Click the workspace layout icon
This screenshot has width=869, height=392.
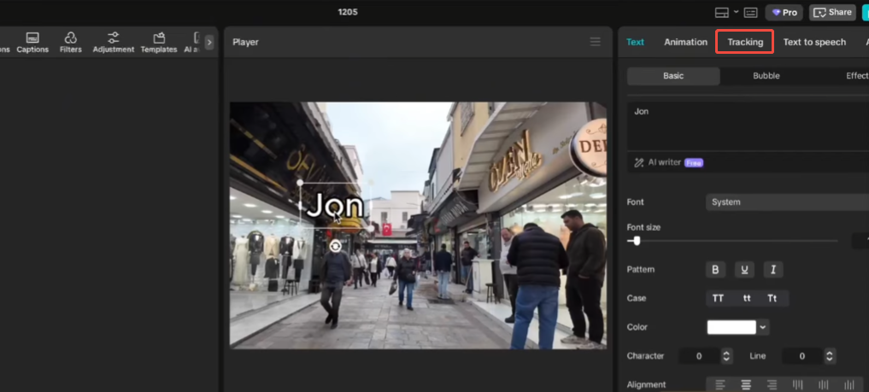pyautogui.click(x=721, y=12)
